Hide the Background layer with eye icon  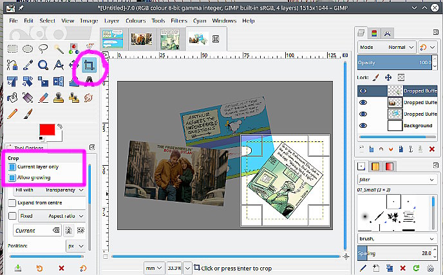pos(363,126)
